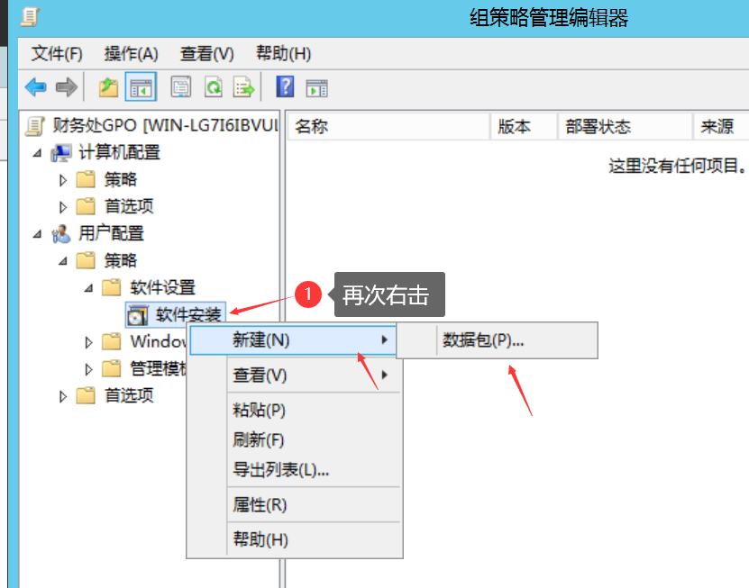Expand 首选项 under 用户配置
The width and height of the screenshot is (749, 588).
pyautogui.click(x=62, y=396)
